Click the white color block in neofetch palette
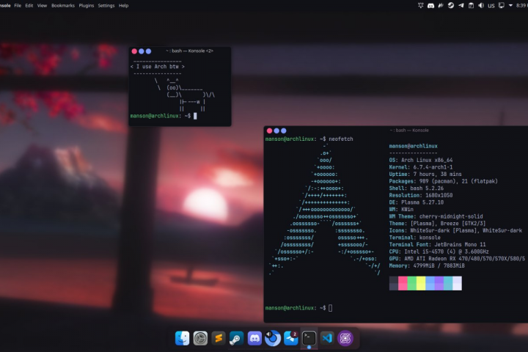This screenshot has height=352, width=528. tap(458, 283)
